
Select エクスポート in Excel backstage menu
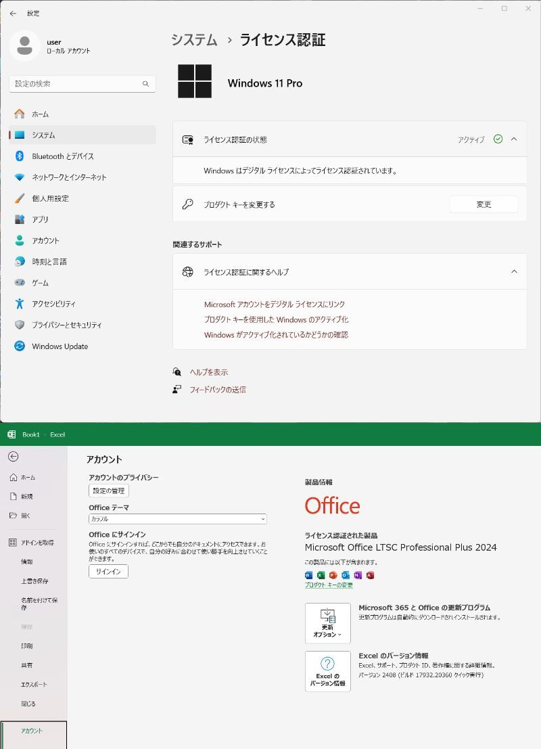pos(33,685)
